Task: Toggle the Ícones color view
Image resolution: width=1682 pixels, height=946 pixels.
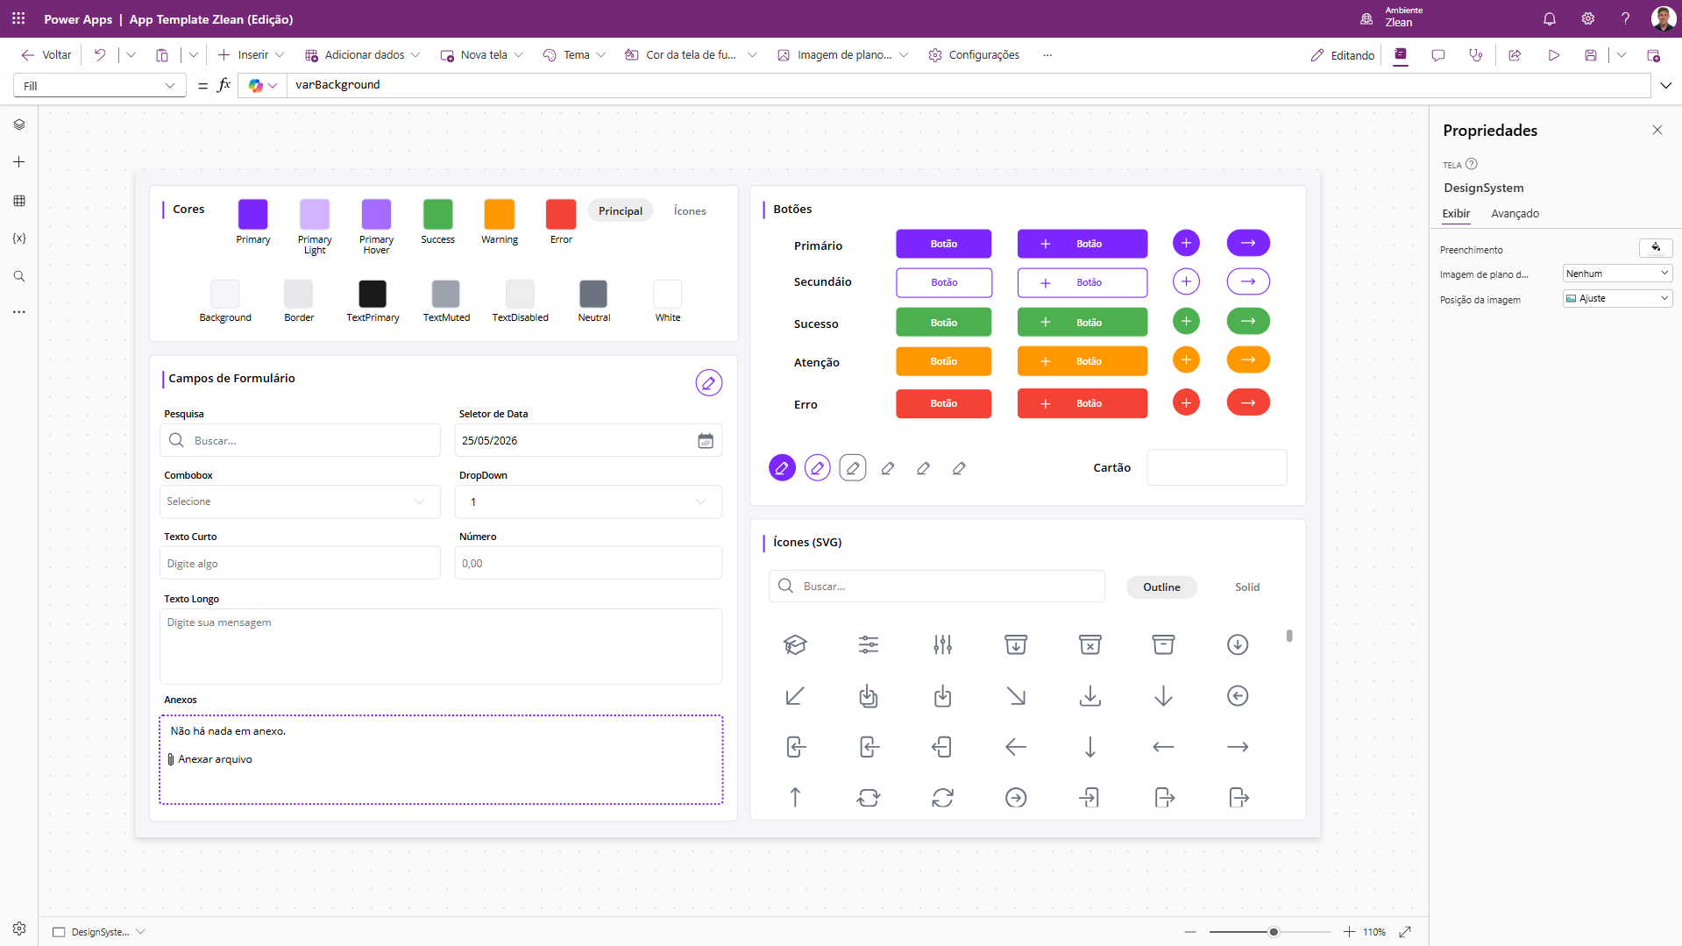Action: coord(690,211)
